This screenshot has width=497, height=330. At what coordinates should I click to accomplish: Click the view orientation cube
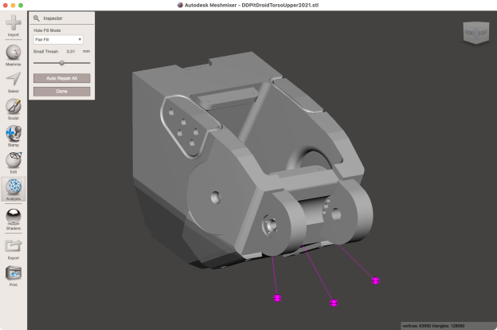(x=476, y=33)
